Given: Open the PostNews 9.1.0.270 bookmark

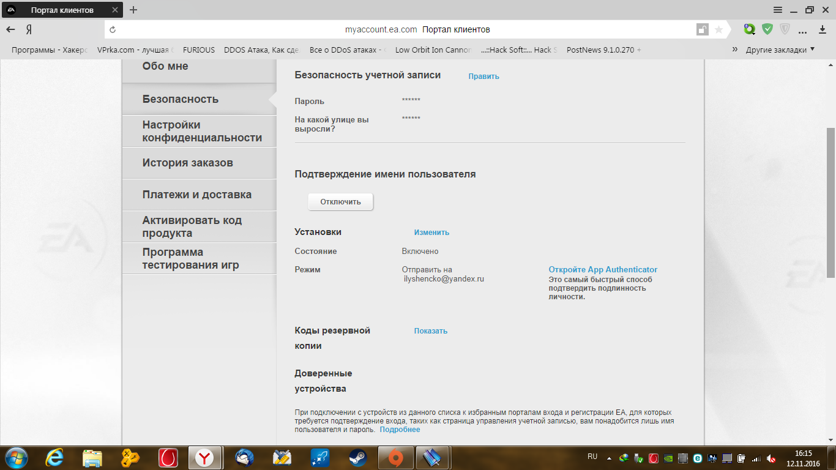Looking at the screenshot, I should pos(604,50).
